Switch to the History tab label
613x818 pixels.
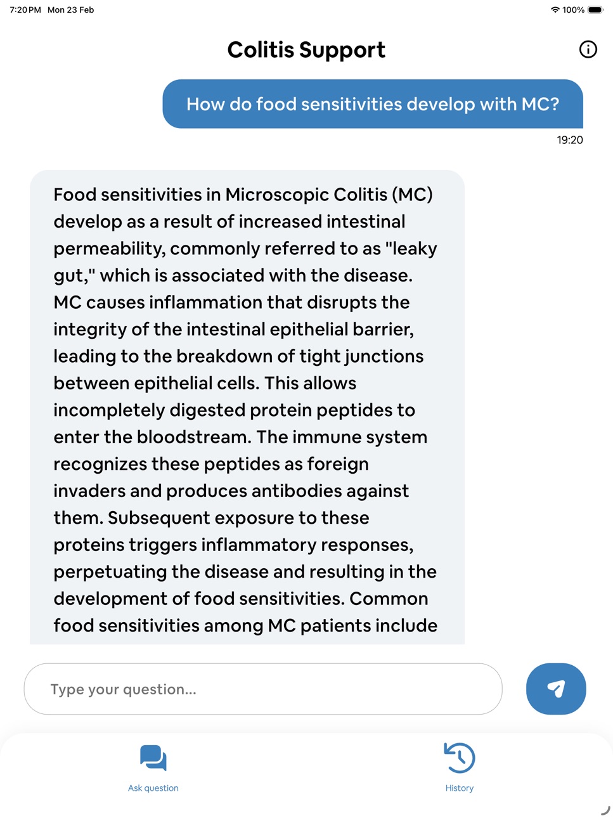460,788
